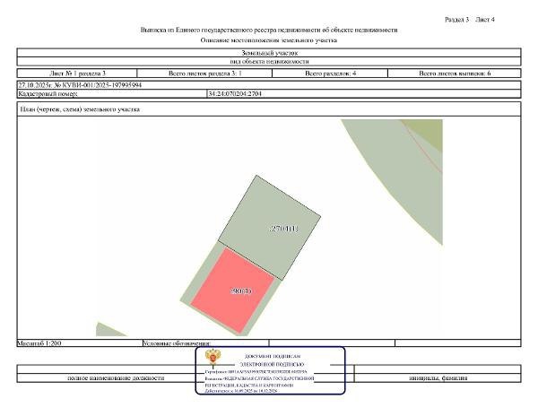Click 'РЕГИСТРАЦИИ, КАДАСТРА И КАРТОГРАФИИ' in the stamp
Screen dimensions: 538x416
(x=249, y=386)
